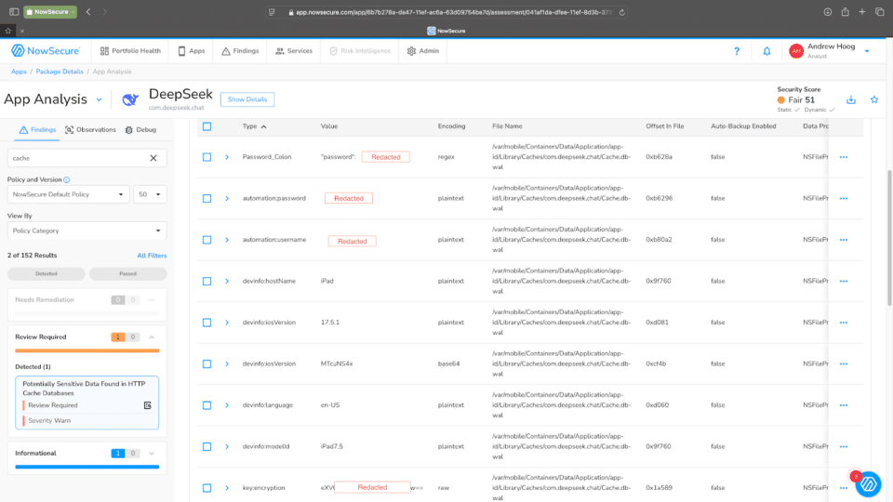
Task: Clear the cache search with X icon
Action: point(153,158)
